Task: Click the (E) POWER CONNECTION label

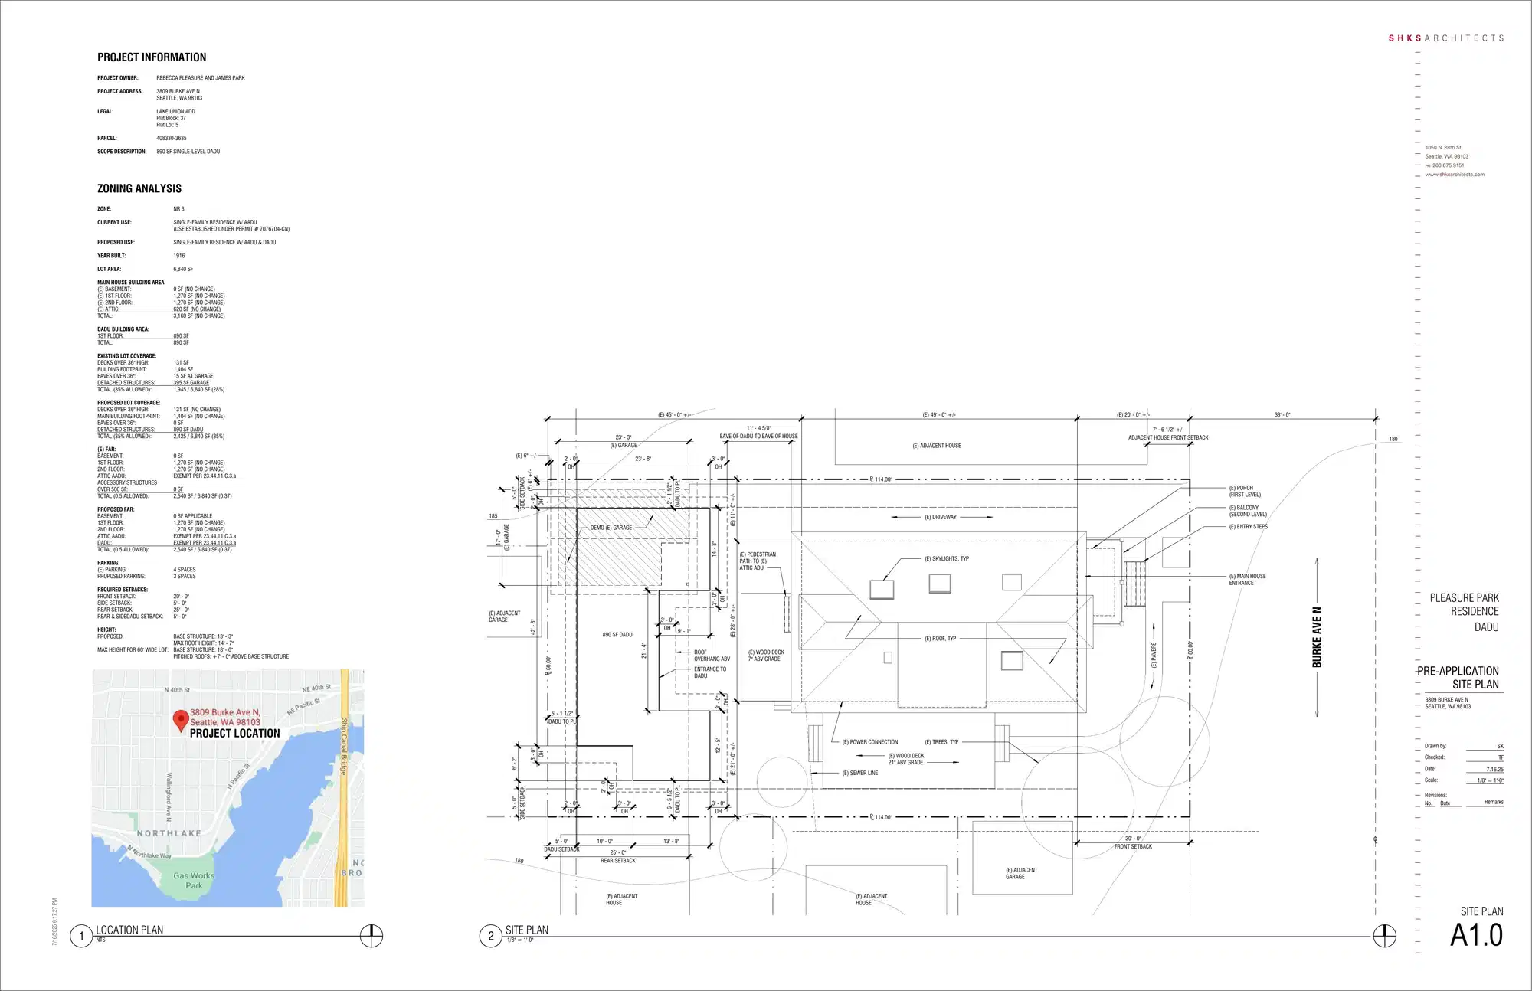Action: click(870, 742)
